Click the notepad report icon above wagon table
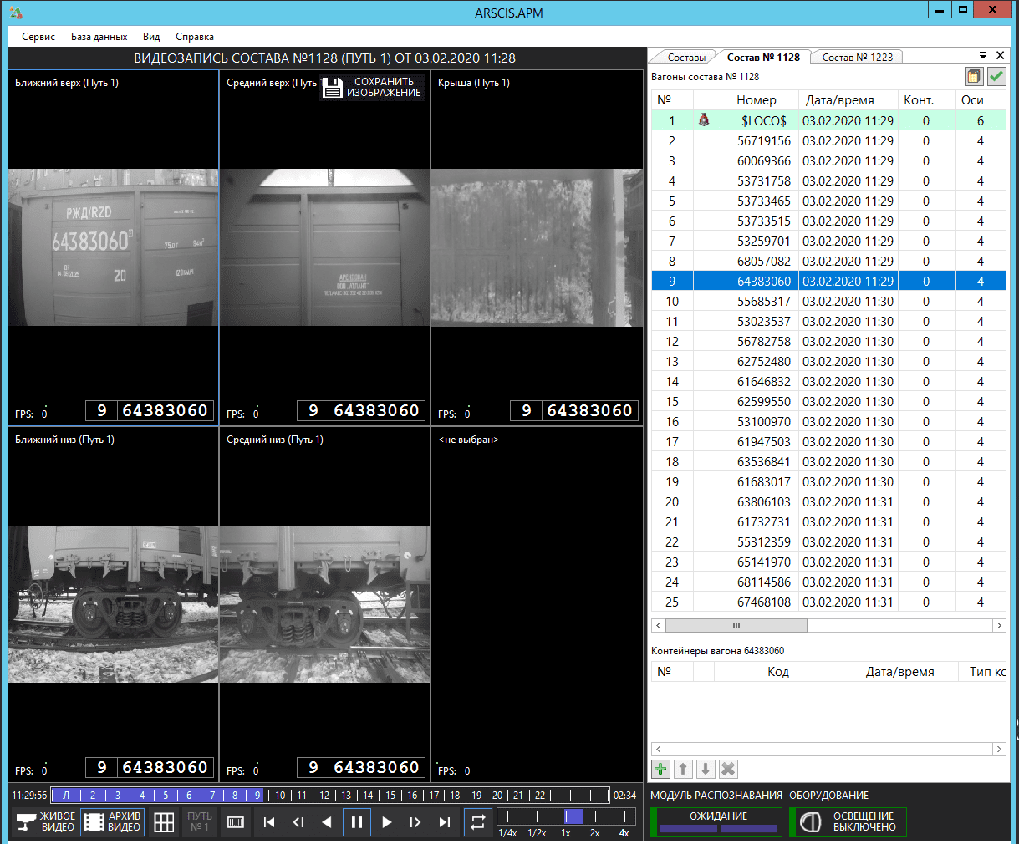 pos(974,77)
